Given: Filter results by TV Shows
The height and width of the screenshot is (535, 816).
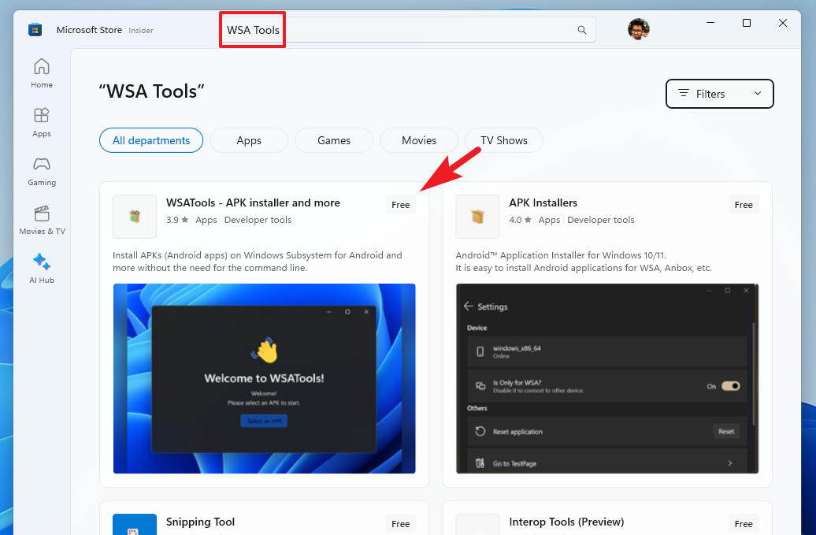Looking at the screenshot, I should (x=504, y=140).
